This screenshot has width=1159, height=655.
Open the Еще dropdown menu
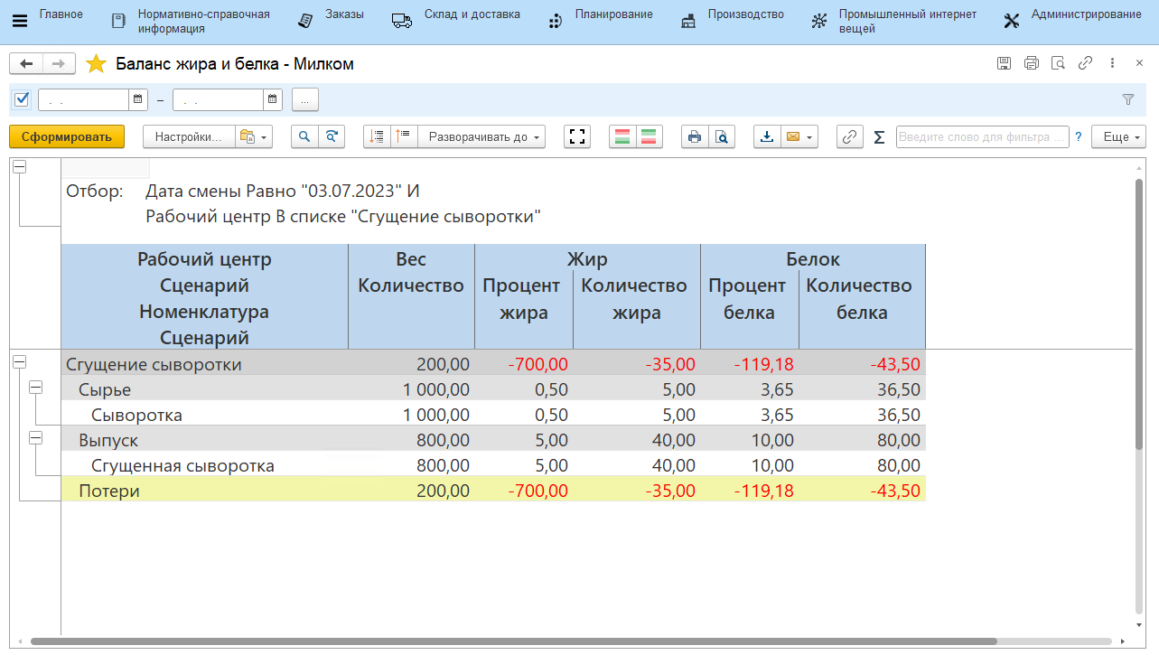(x=1118, y=137)
